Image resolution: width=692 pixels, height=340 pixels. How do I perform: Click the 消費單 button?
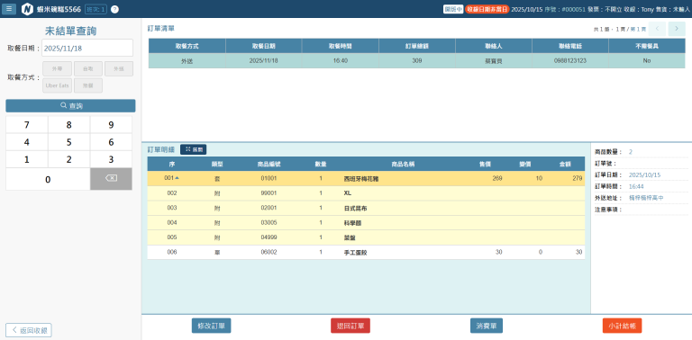point(487,326)
